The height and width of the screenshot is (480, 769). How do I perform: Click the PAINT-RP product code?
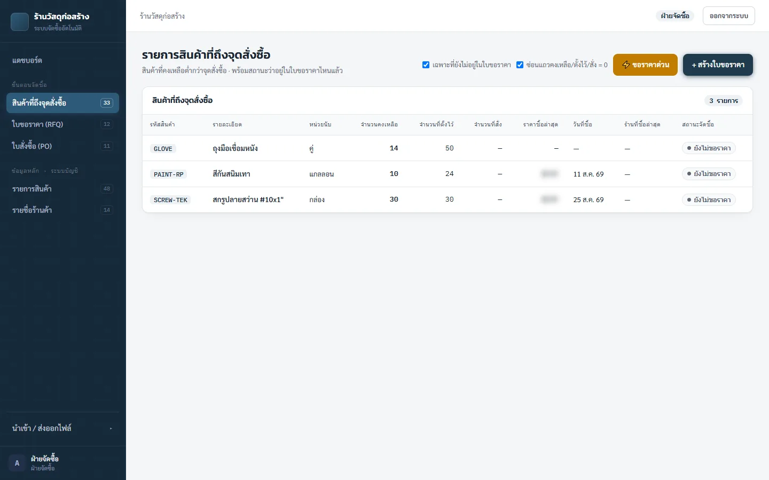click(x=168, y=174)
